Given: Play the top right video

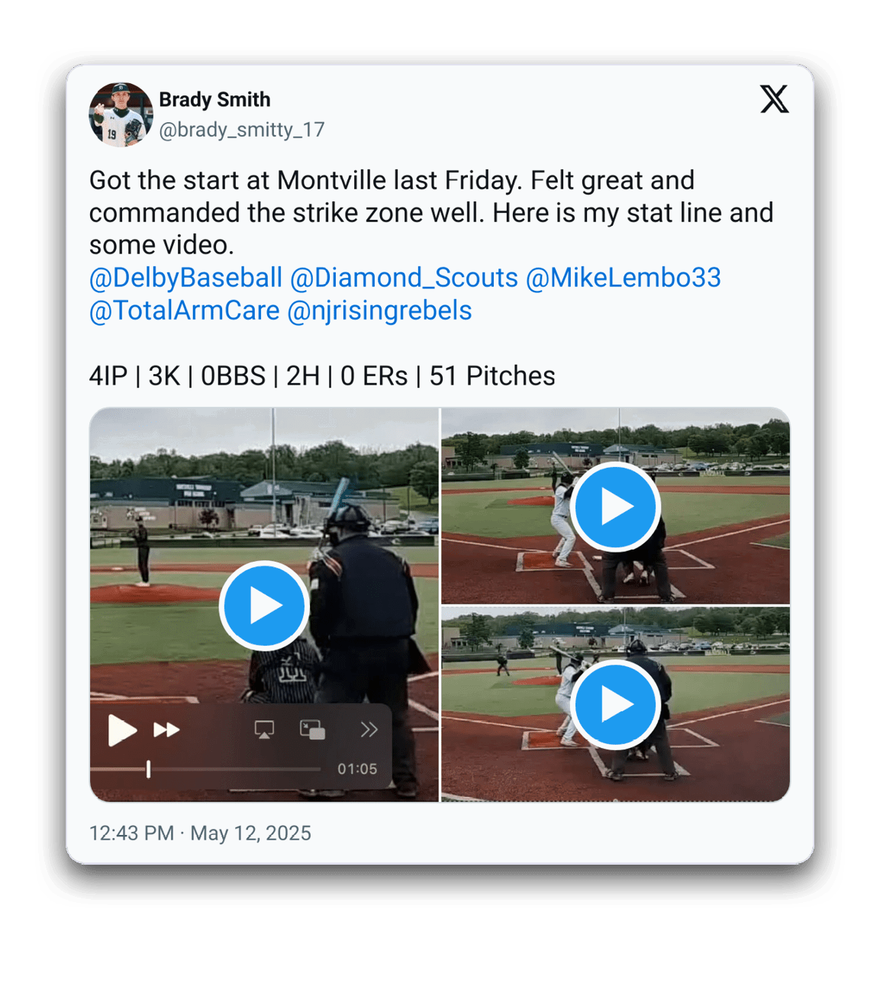Looking at the screenshot, I should 616,507.
